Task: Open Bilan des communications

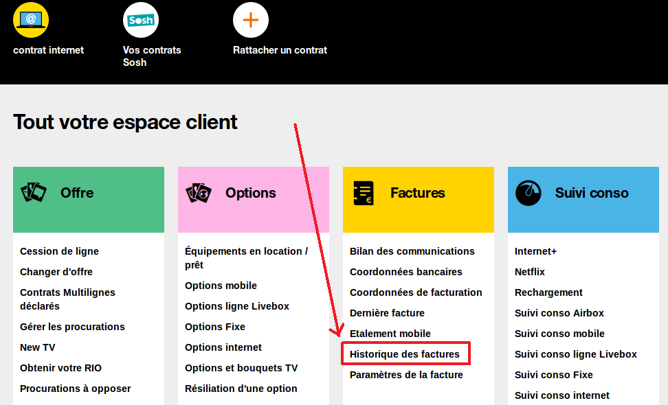Action: click(x=412, y=251)
